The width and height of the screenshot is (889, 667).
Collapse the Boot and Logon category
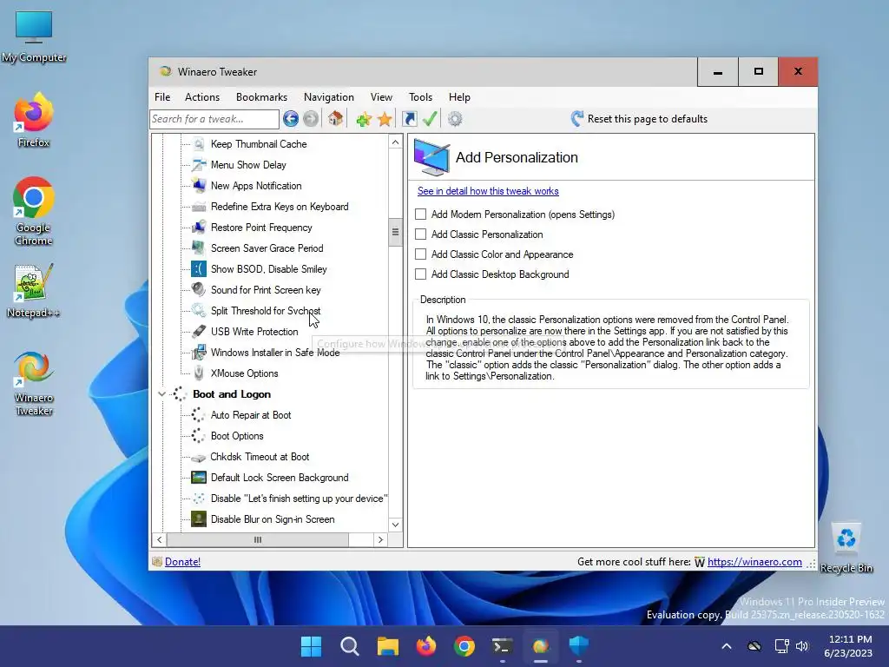point(161,394)
